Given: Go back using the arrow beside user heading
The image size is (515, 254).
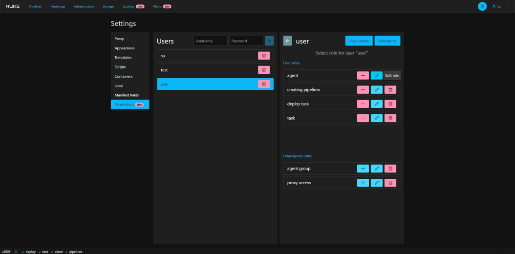Looking at the screenshot, I should (x=288, y=41).
